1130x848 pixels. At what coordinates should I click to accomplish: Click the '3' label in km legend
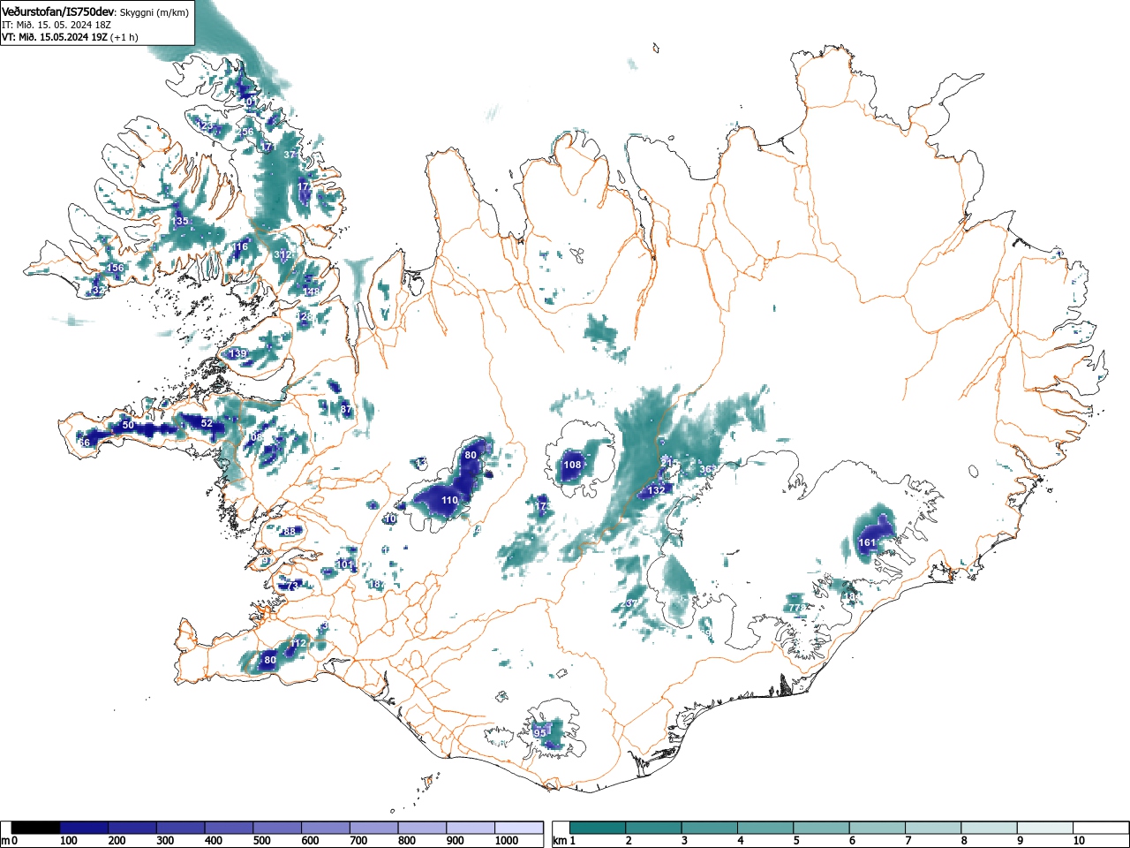(684, 841)
